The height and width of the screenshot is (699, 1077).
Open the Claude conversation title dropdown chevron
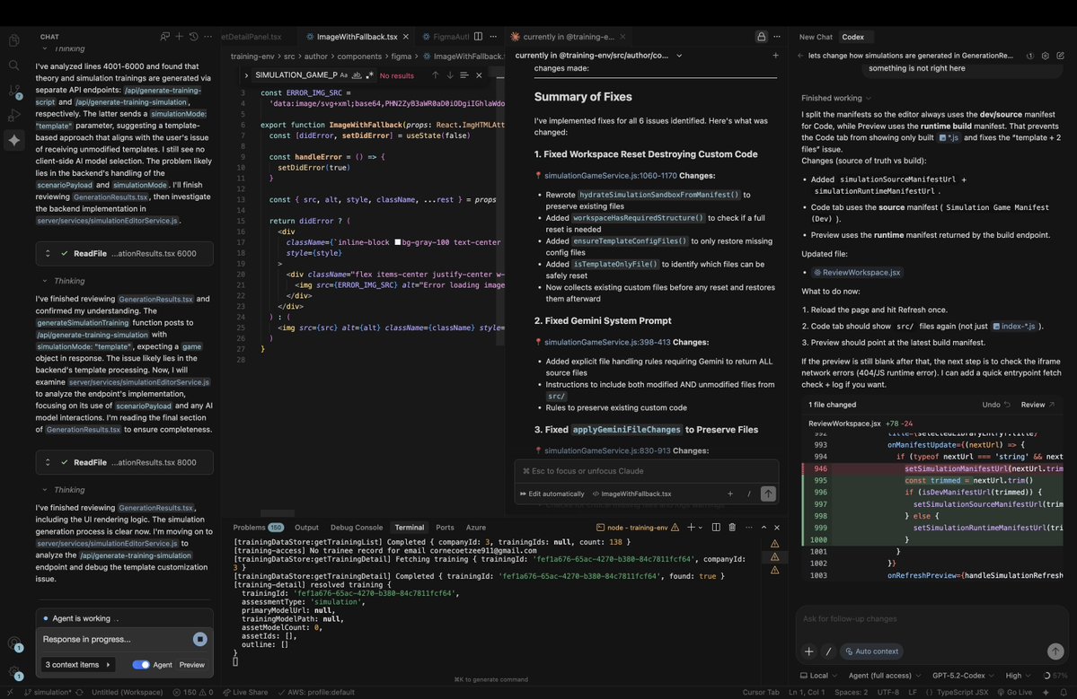(678, 56)
